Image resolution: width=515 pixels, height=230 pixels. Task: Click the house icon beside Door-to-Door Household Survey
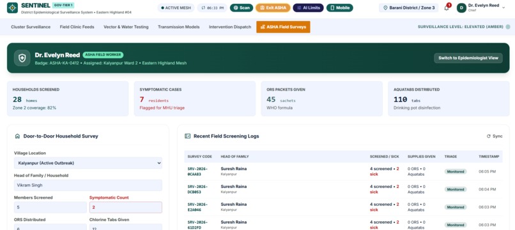(17, 136)
